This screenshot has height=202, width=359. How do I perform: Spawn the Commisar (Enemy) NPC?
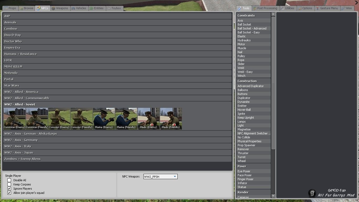(x=14, y=119)
